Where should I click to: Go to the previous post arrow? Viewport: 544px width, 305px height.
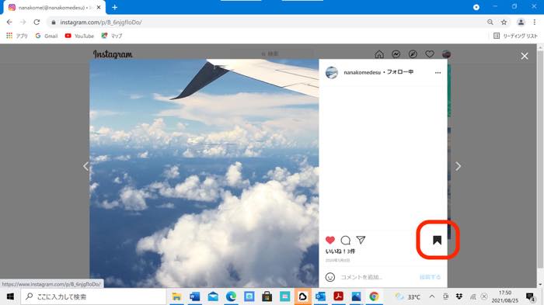coord(85,166)
